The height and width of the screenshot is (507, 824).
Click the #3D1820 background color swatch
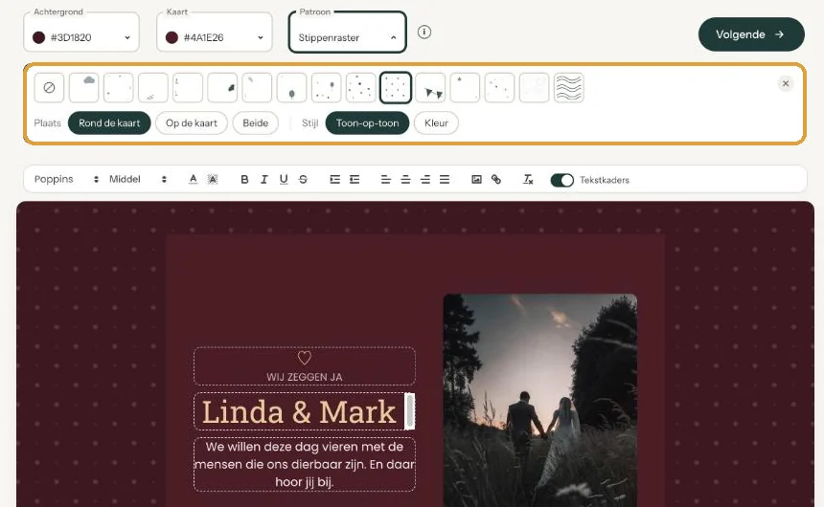(39, 38)
